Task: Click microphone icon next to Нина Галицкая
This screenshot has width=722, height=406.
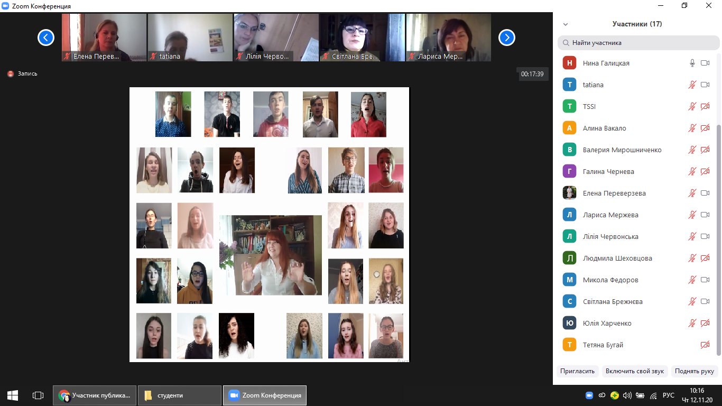Action: tap(692, 63)
